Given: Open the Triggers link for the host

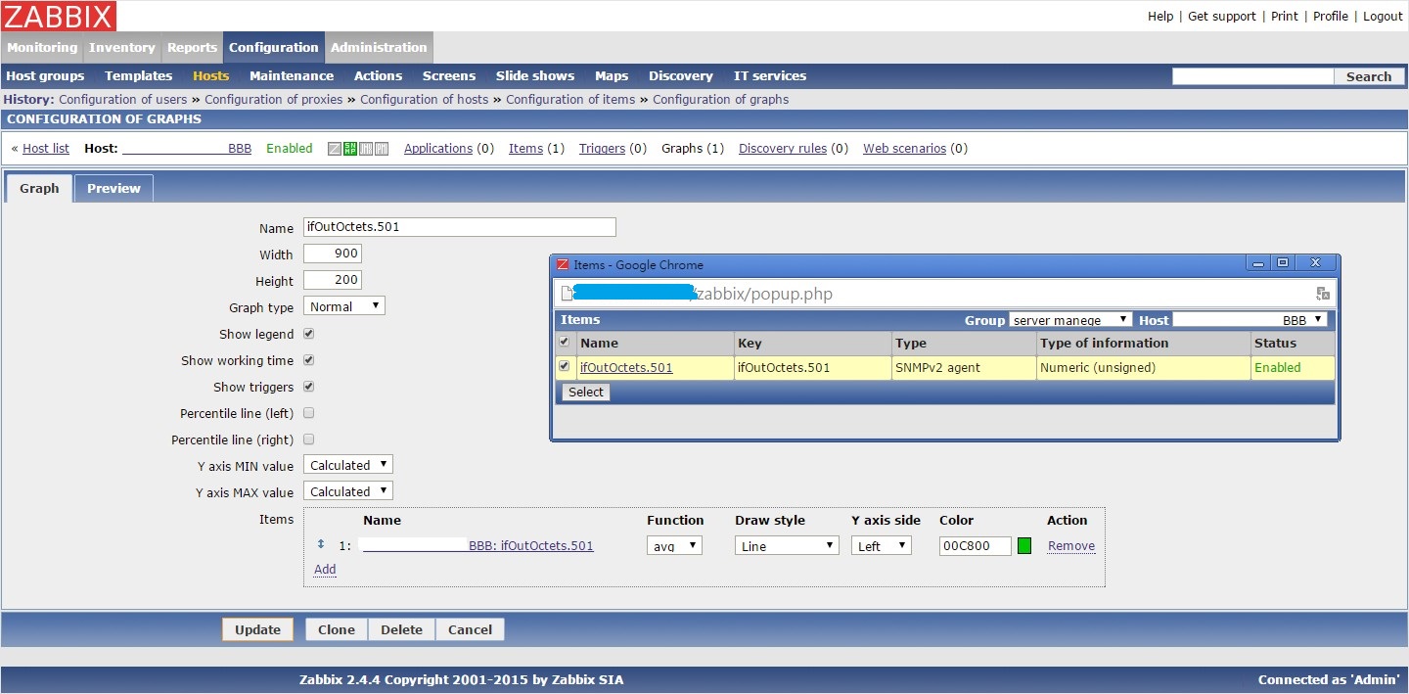Looking at the screenshot, I should click(x=602, y=149).
